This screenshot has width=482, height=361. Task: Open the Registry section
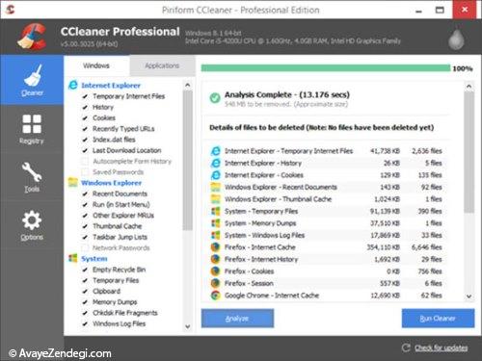coord(32,129)
